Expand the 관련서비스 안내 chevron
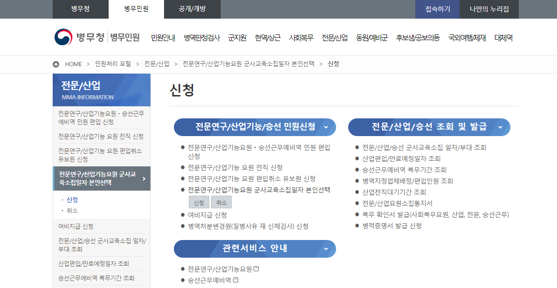This screenshot has height=288, width=557. point(325,249)
